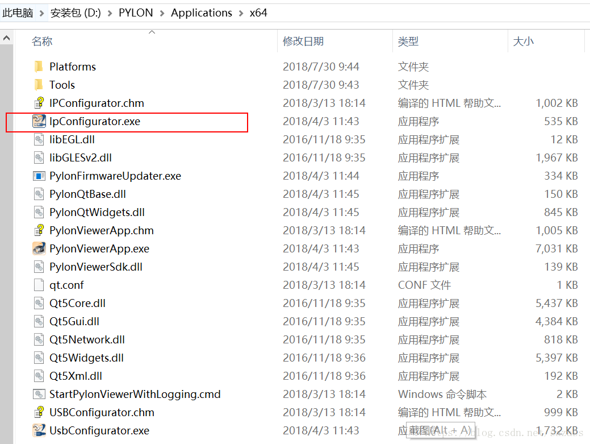Image resolution: width=590 pixels, height=444 pixels.
Task: Select the Qt5Core.dll file icon
Action: point(39,303)
